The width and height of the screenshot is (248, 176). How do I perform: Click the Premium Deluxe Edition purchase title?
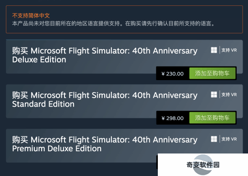pos(105,144)
